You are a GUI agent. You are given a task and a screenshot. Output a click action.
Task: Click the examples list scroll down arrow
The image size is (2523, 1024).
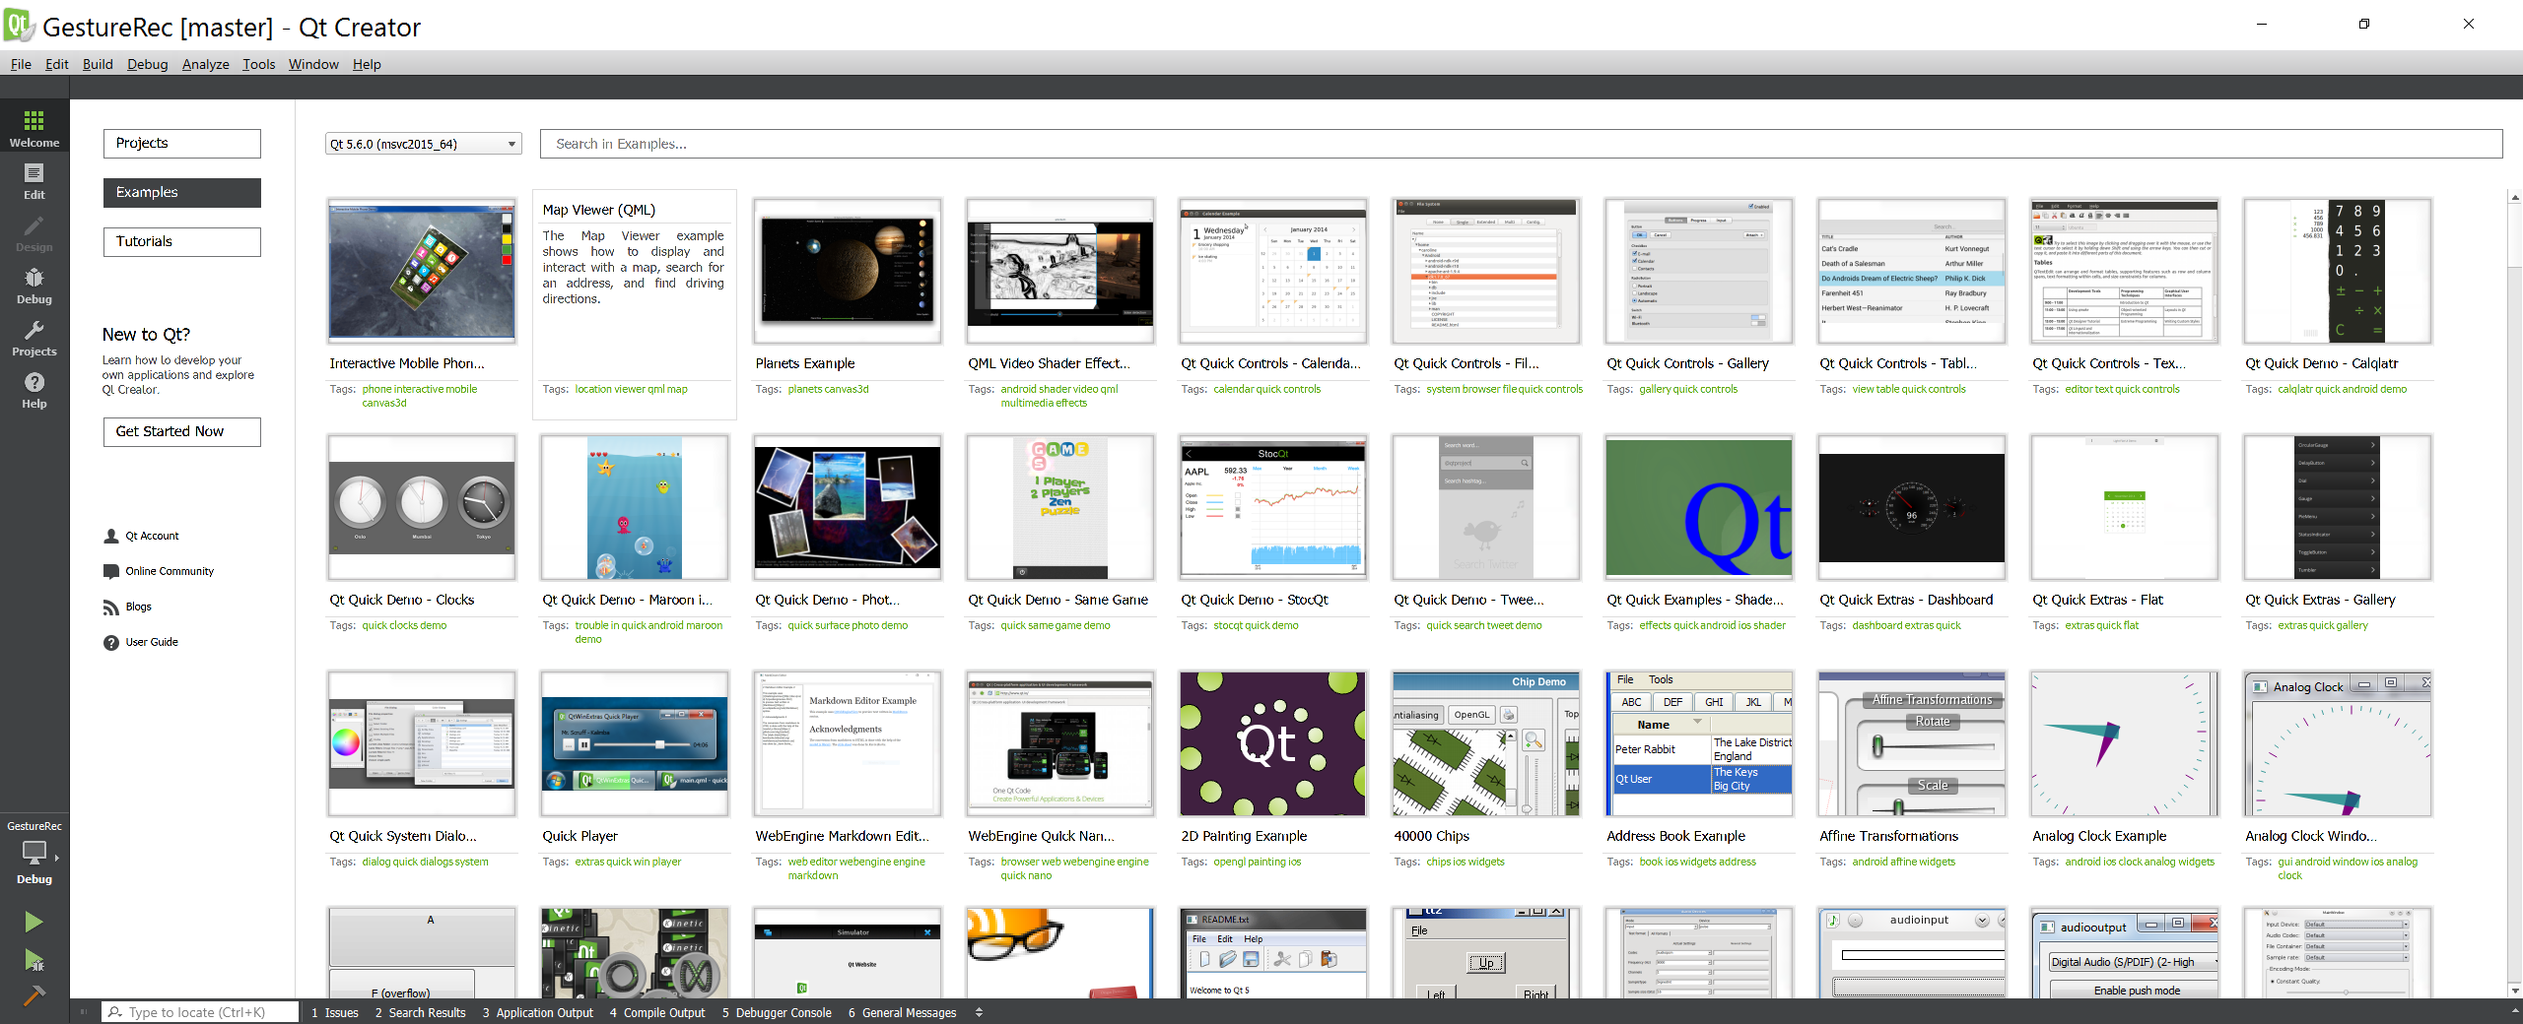(2514, 991)
